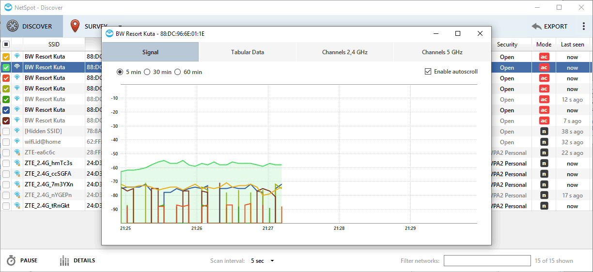Click the EXPORT button

(x=549, y=27)
